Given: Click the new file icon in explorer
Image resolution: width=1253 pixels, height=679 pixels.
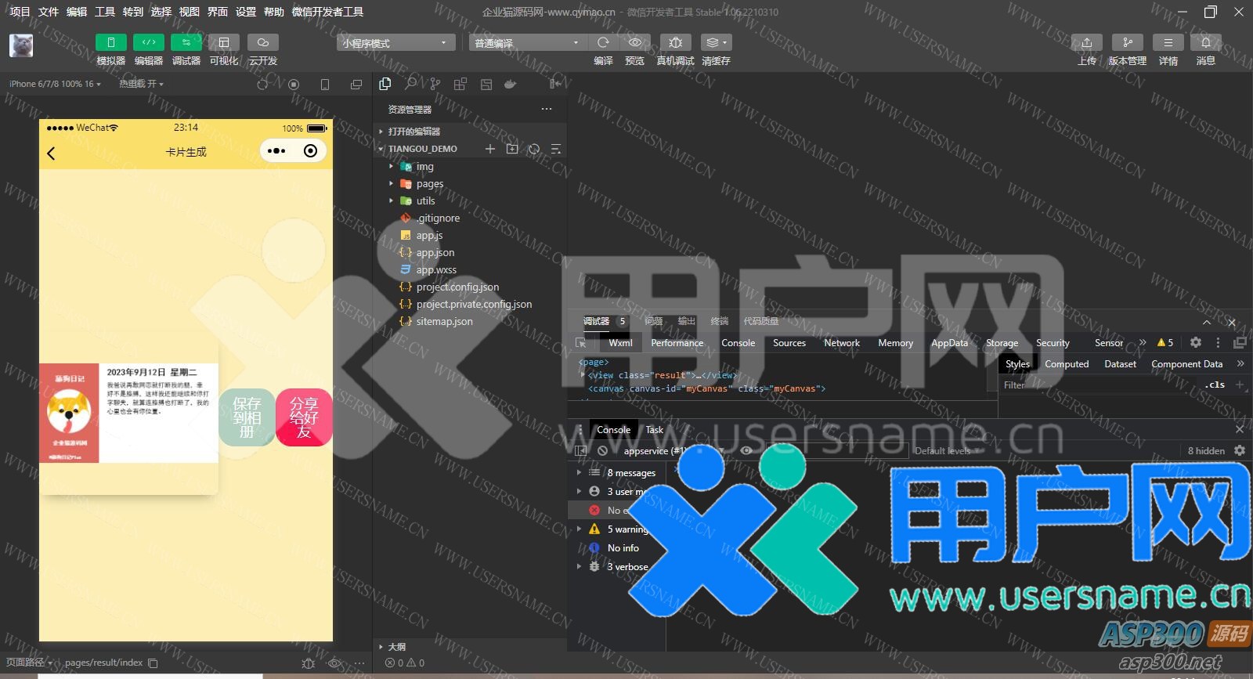Looking at the screenshot, I should coord(490,149).
